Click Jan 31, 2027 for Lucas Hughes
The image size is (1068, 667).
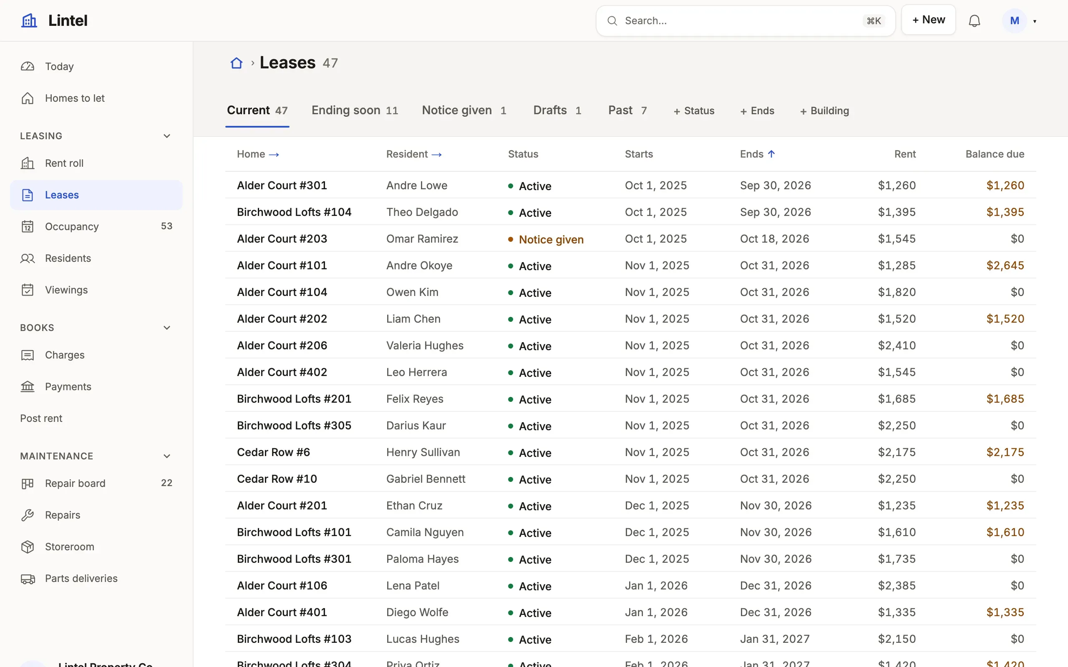(775, 639)
